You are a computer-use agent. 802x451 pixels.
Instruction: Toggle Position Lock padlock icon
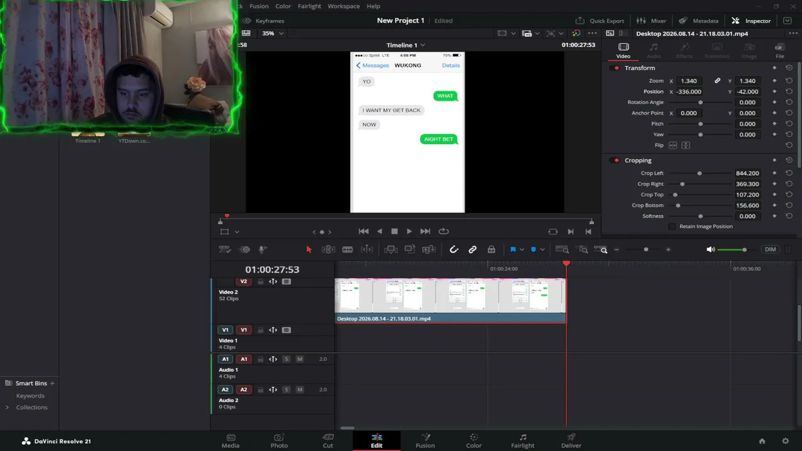(491, 249)
